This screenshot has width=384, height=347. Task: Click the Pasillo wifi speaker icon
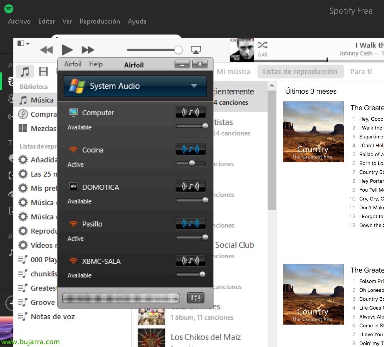click(x=73, y=224)
